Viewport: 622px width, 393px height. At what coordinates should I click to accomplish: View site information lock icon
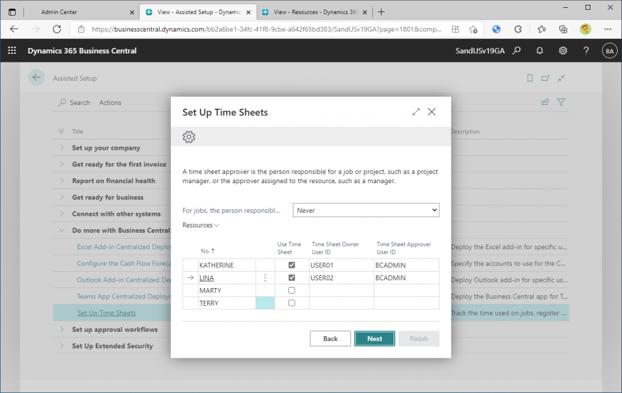(x=81, y=29)
